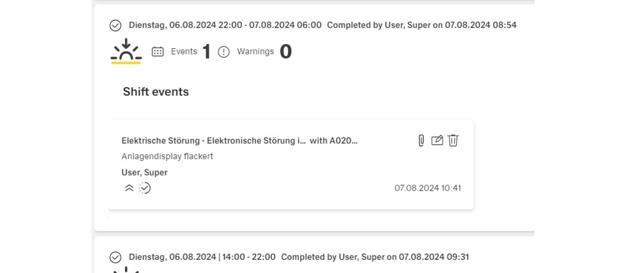
Task: Delete the event using the trash icon
Action: (x=453, y=140)
